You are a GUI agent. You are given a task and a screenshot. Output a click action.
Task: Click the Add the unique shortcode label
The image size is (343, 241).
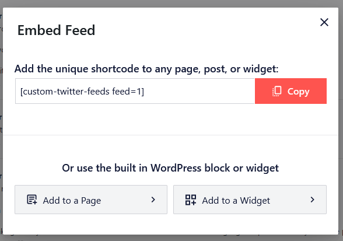pos(146,69)
